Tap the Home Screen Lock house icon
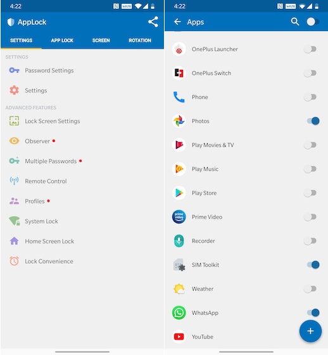This screenshot has width=328, height=355. point(14,241)
